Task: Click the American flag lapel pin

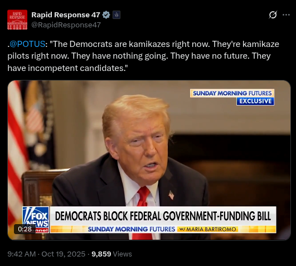Action: (x=171, y=195)
